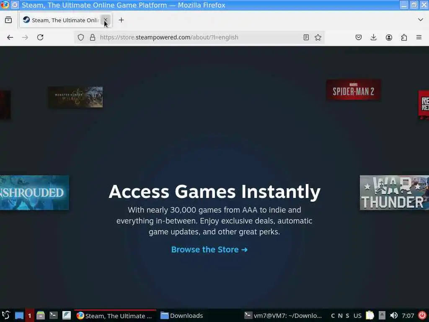The image size is (429, 322).
Task: Open the clipboard notes tray icon
Action: [x=370, y=315]
